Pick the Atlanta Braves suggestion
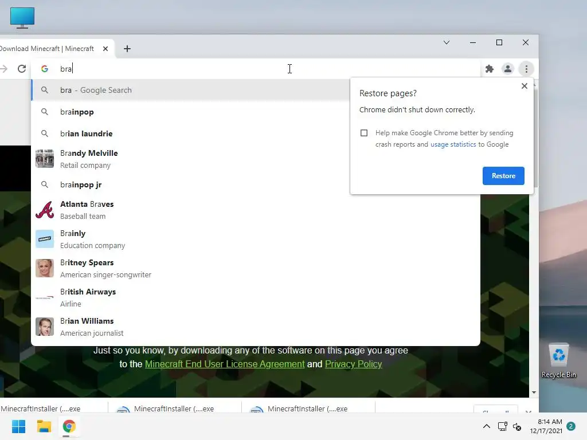The height and width of the screenshot is (440, 587). point(256,210)
